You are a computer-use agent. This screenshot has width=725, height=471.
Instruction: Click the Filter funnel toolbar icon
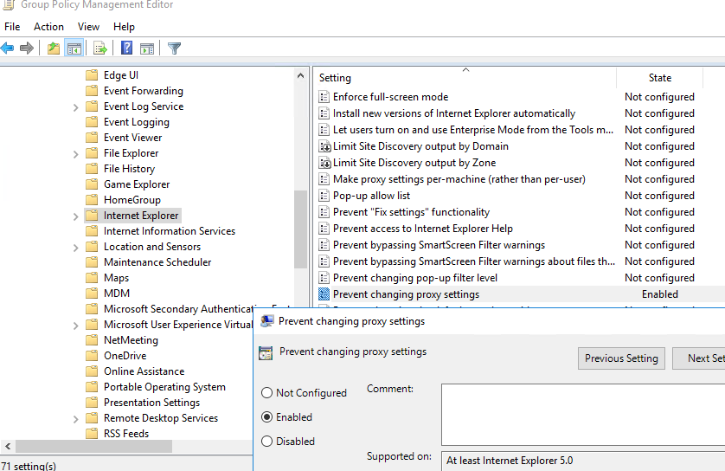click(x=174, y=48)
